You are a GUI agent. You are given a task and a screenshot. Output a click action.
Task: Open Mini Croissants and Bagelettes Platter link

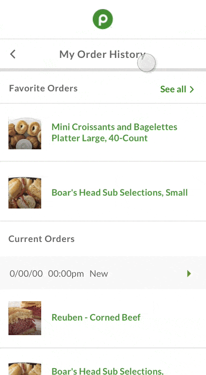[x=114, y=132]
